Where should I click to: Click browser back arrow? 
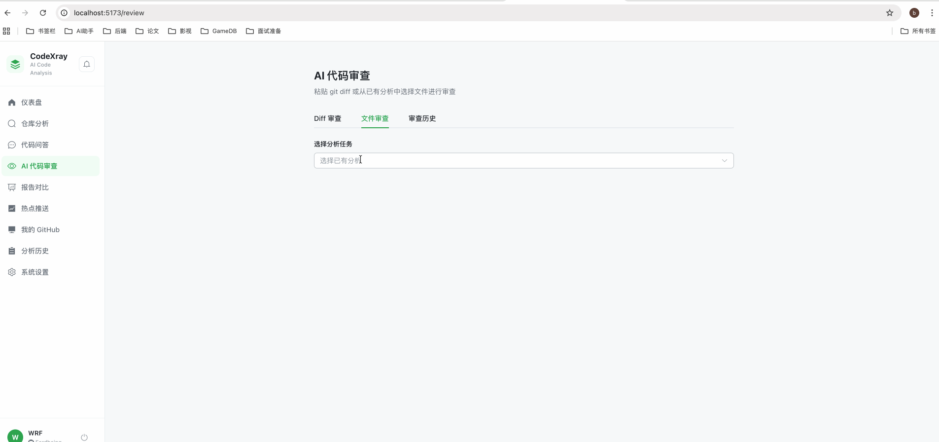(x=7, y=13)
